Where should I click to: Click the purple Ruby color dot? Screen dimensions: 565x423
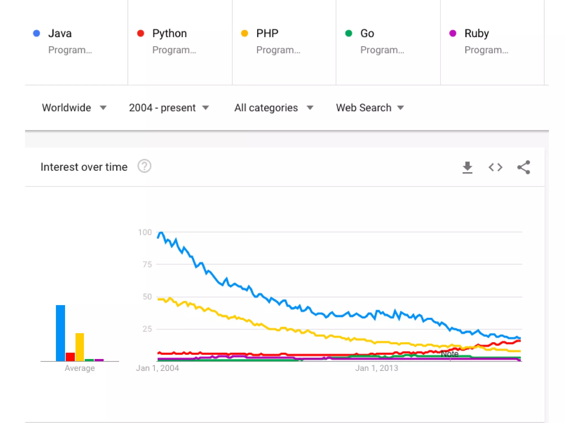pos(453,33)
